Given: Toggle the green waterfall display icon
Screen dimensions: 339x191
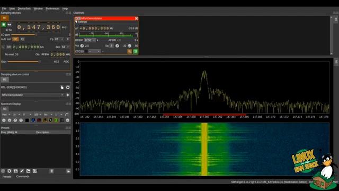Looking at the screenshot, I should point(56,120).
